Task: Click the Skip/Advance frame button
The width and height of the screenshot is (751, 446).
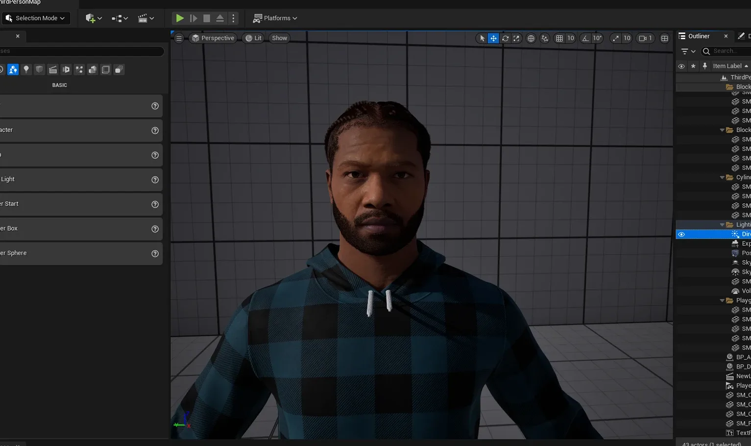Action: 194,18
